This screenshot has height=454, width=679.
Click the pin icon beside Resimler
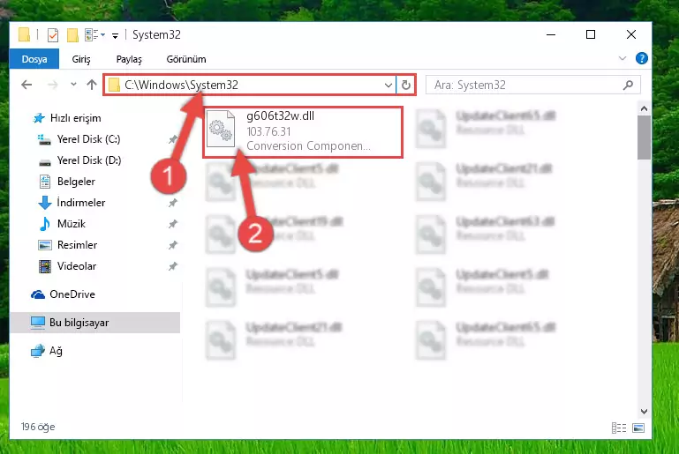172,245
